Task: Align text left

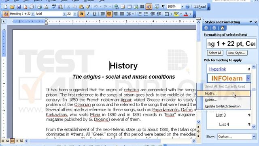Action: [102, 14]
